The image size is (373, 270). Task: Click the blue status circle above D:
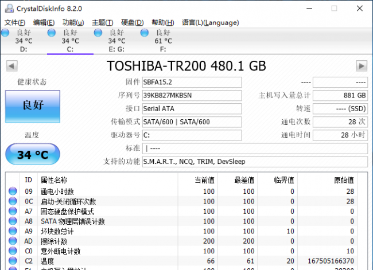tap(5, 33)
